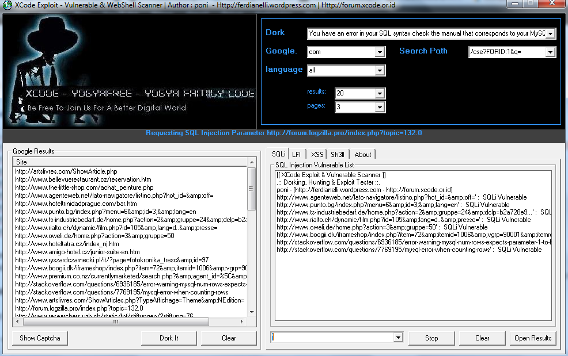The image size is (568, 356).
Task: Click the XCode banner image with the hat figure
Action: (x=130, y=71)
